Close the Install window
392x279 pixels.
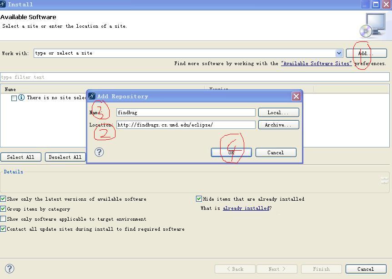point(386,4)
